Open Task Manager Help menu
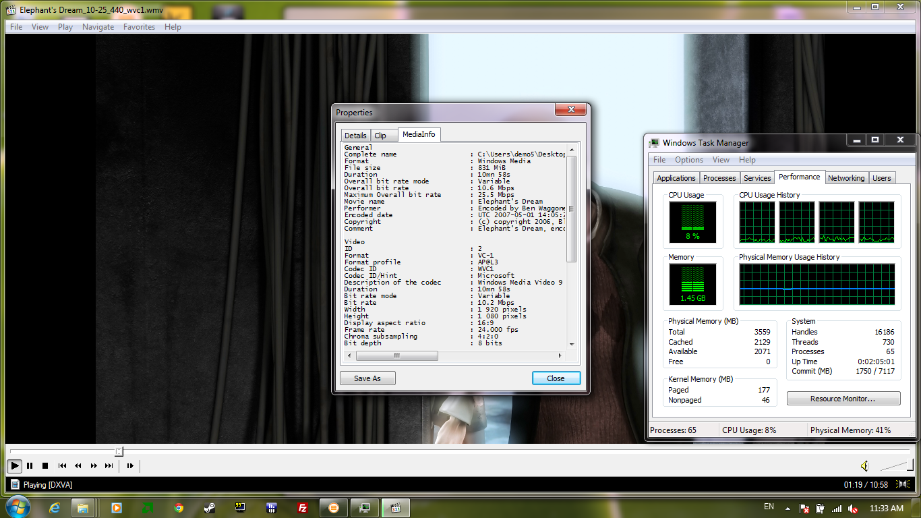 [747, 160]
